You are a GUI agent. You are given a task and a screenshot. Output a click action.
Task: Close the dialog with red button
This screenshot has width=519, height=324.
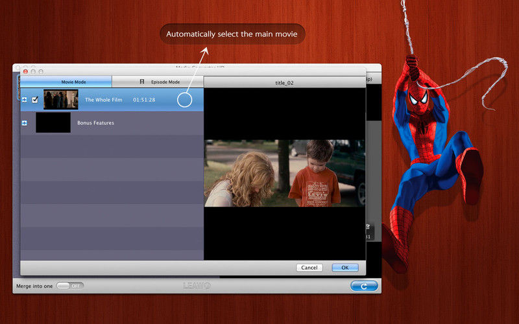(x=25, y=71)
